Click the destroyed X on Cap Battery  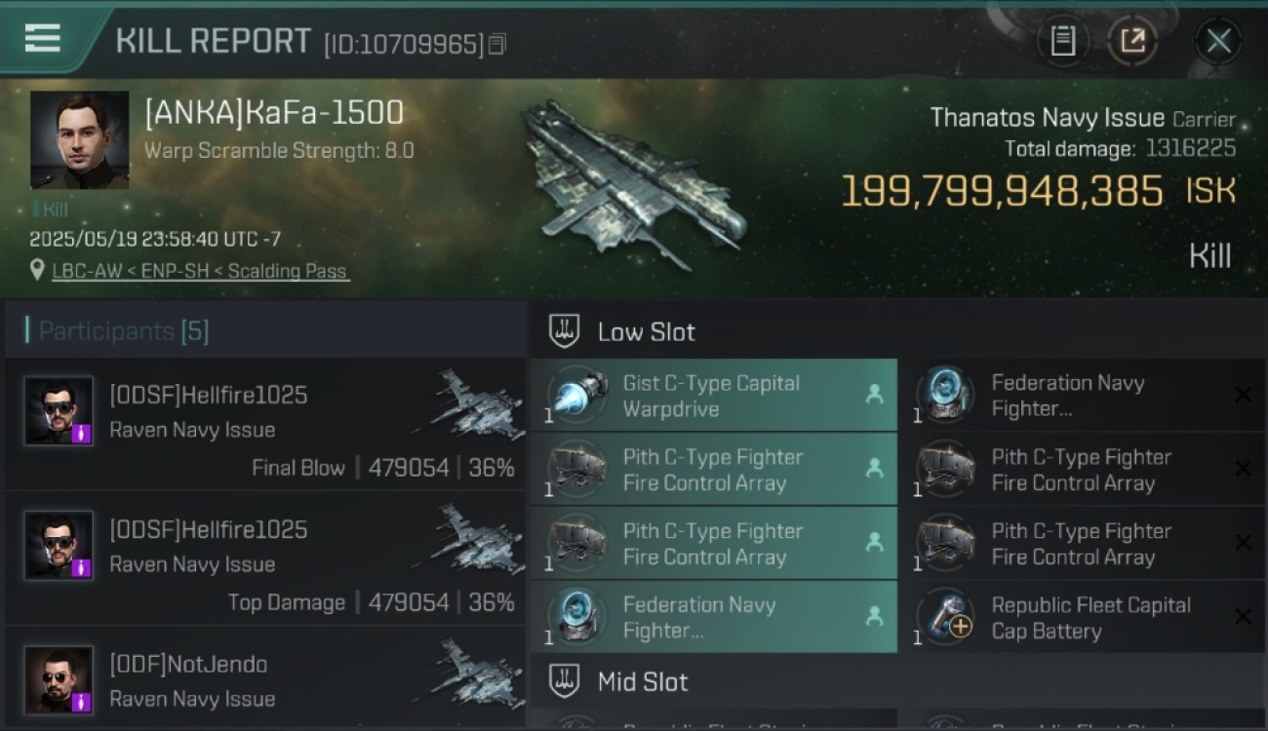tap(1243, 617)
